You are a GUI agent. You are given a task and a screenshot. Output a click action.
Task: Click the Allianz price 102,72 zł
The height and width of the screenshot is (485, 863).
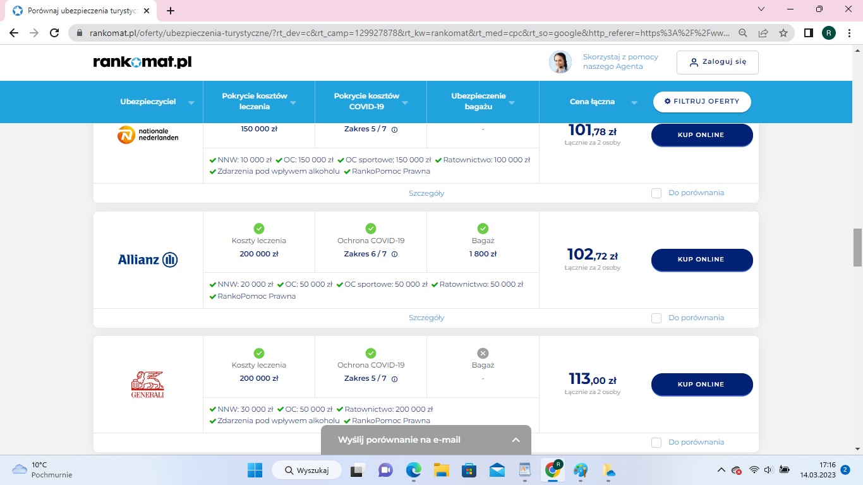593,254
